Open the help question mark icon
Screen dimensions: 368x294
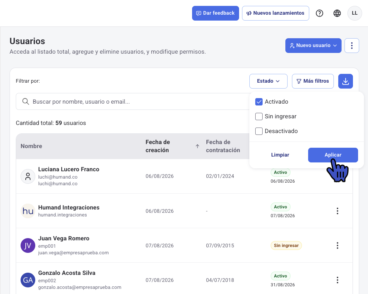[x=320, y=13]
